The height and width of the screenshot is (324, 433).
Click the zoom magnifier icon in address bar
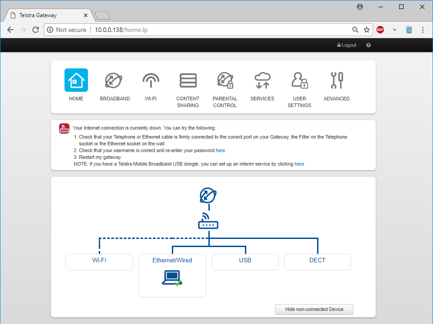[x=355, y=30]
